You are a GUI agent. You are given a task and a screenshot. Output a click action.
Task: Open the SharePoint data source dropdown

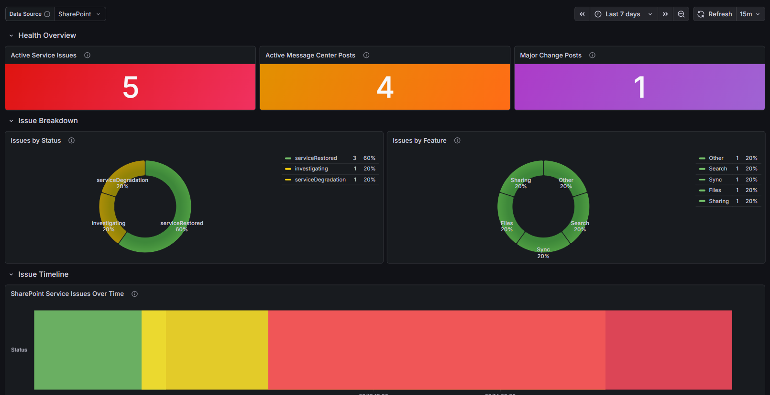[80, 14]
